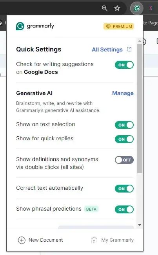The height and width of the screenshot is (255, 158).
Task: Open external link icon beside All Settings
Action: (129, 49)
